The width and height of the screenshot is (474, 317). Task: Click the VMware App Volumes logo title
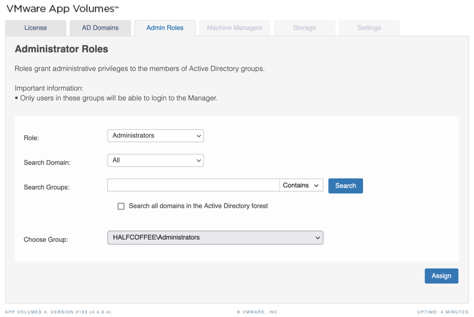(x=63, y=9)
